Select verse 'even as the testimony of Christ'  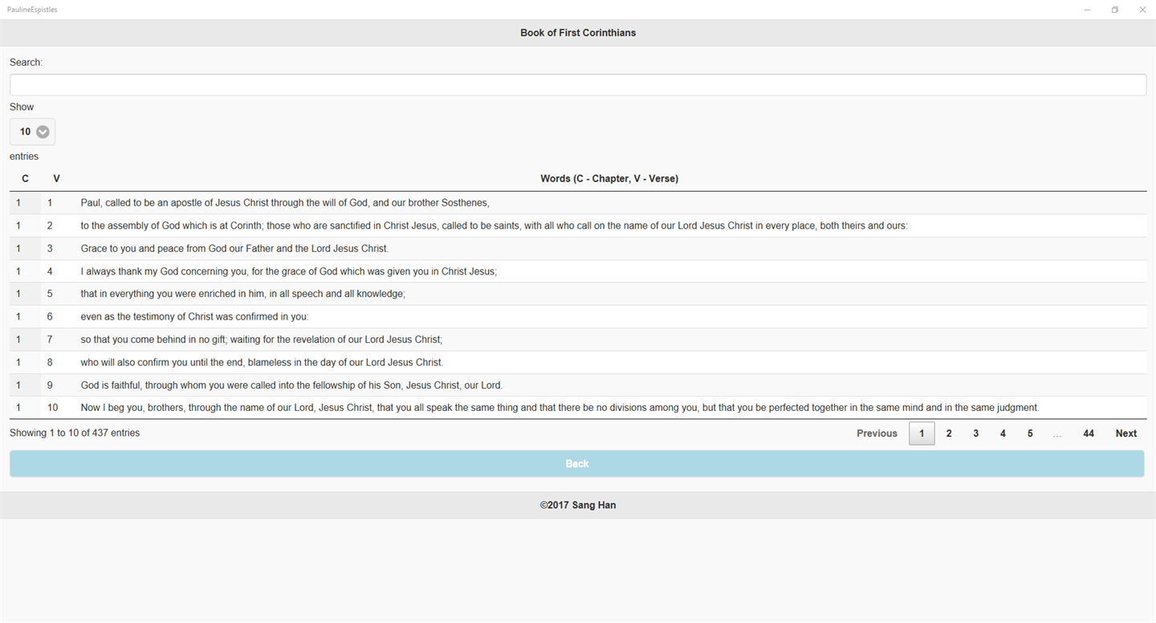pos(194,317)
